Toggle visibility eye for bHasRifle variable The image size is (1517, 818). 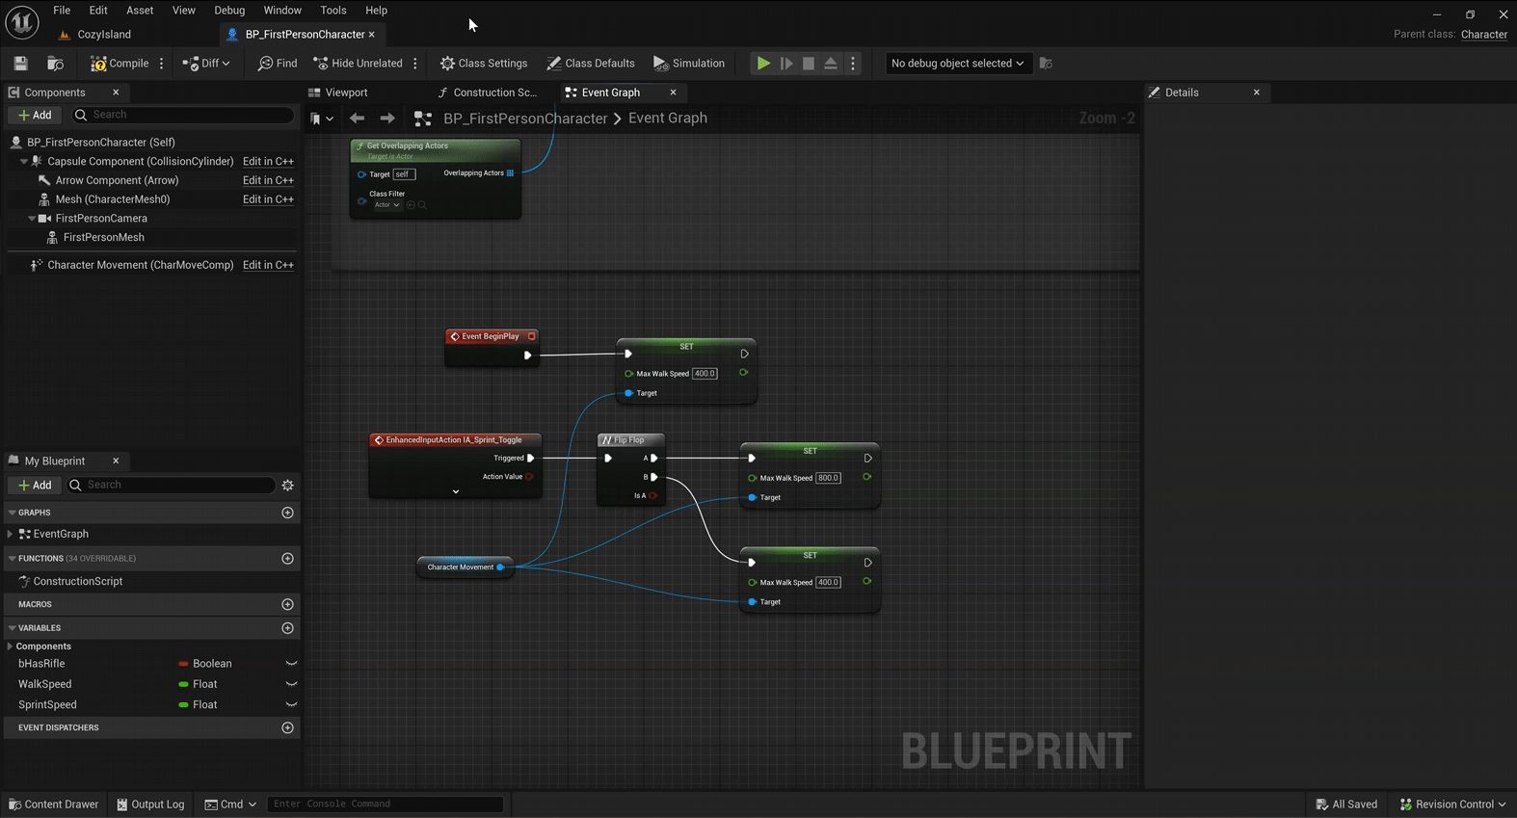pyautogui.click(x=291, y=664)
